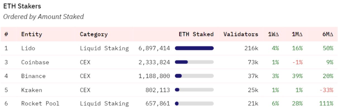Sort by 6M delta column header

click(x=329, y=35)
